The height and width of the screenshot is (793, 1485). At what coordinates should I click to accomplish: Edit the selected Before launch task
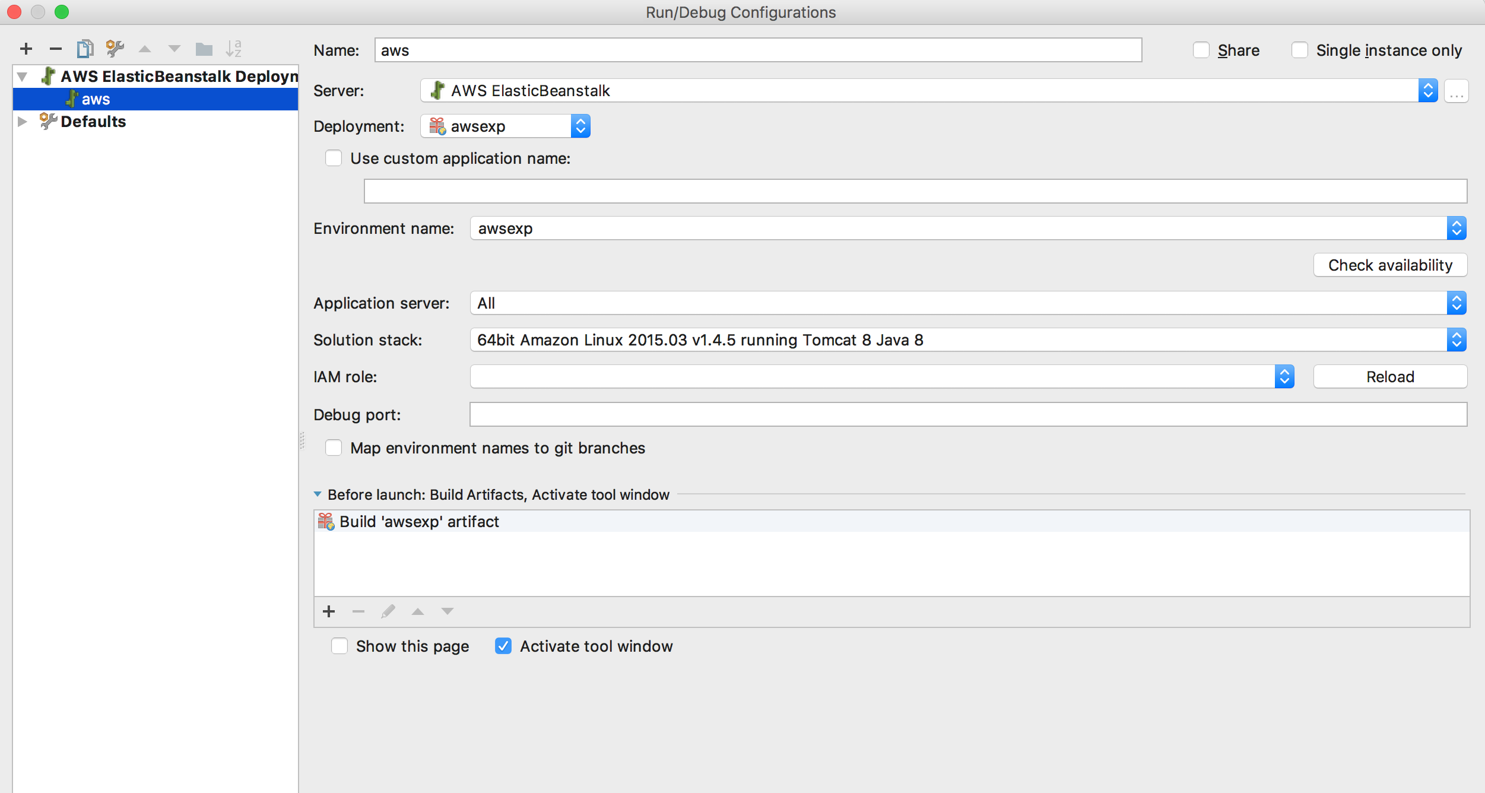click(x=388, y=611)
